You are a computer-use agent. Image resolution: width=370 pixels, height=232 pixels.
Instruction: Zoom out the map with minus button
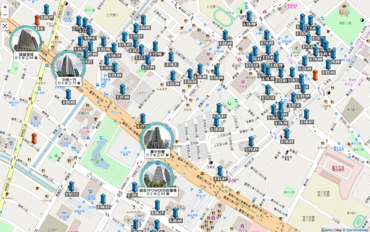pyautogui.click(x=5, y=14)
